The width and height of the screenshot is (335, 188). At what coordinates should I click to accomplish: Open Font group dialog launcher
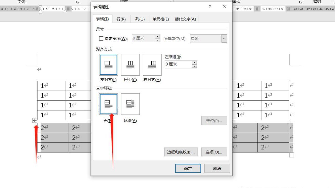coord(77,2)
